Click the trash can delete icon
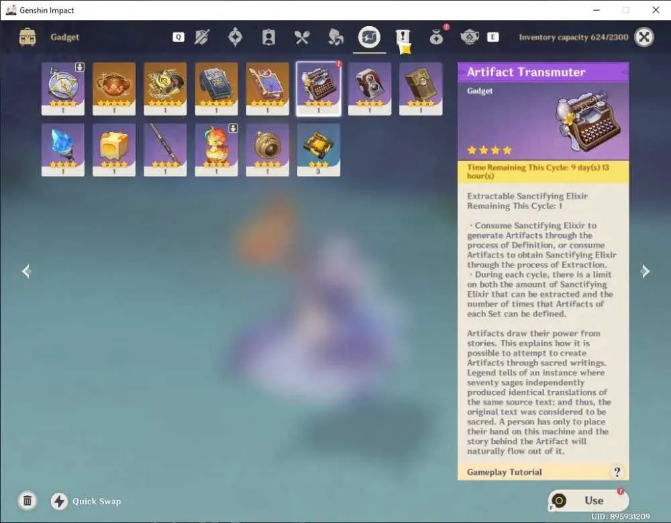 pyautogui.click(x=28, y=501)
